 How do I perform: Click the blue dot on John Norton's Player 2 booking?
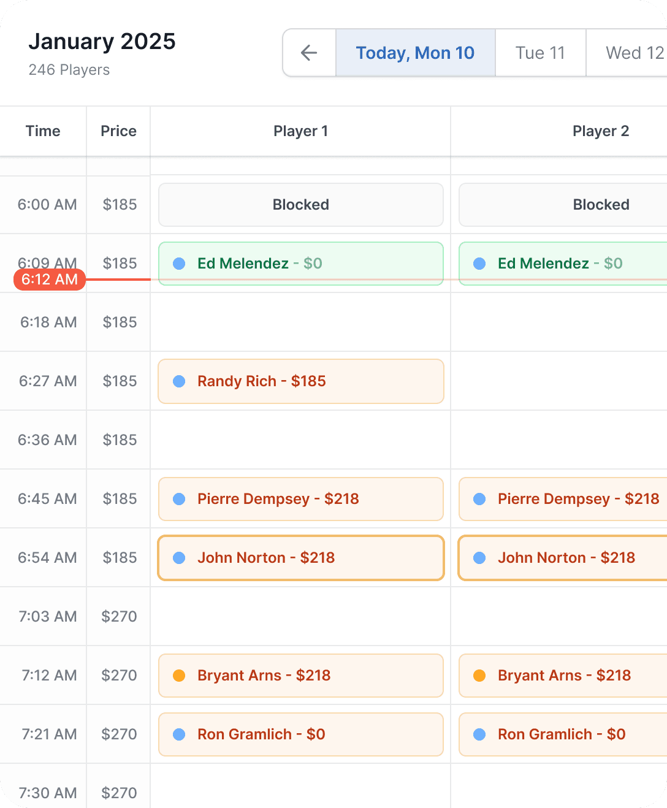(478, 558)
